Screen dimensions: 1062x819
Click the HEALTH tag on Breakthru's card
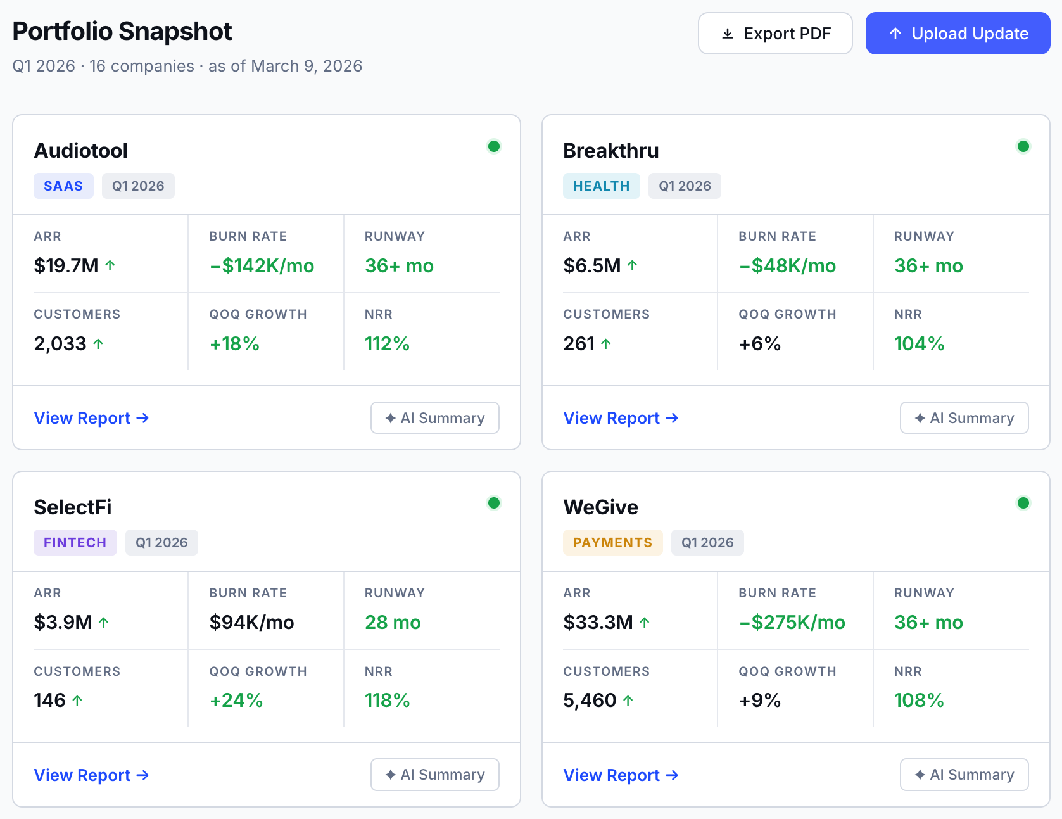click(601, 186)
